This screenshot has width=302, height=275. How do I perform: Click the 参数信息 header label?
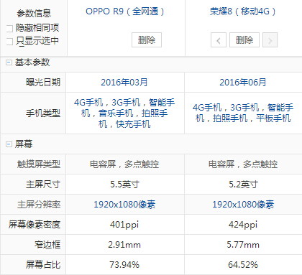tap(34, 14)
